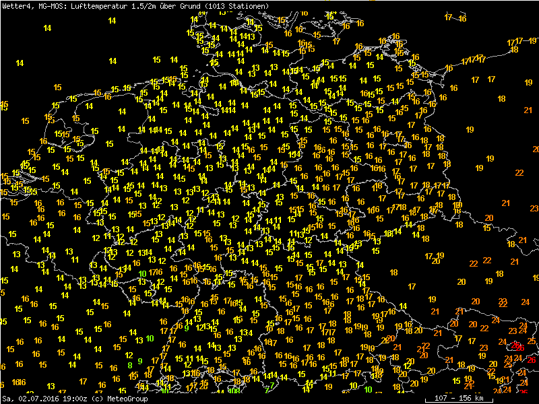Select the green 8 station value
The width and height of the screenshot is (539, 404).
pos(129,365)
